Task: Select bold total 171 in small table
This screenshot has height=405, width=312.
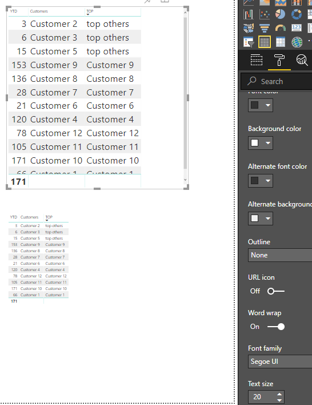Action: click(x=14, y=301)
